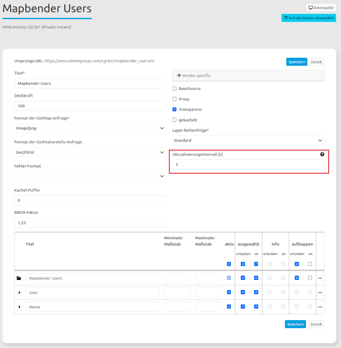Expand the Name layer row arrow
Image resolution: width=341 pixels, height=348 pixels.
(19, 307)
